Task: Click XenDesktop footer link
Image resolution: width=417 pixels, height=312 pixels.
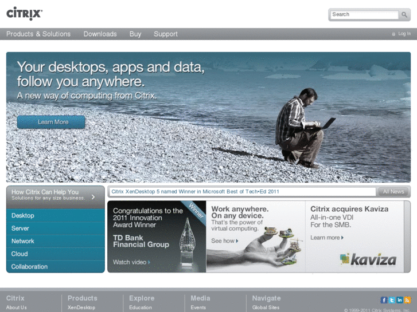Action: tap(81, 307)
